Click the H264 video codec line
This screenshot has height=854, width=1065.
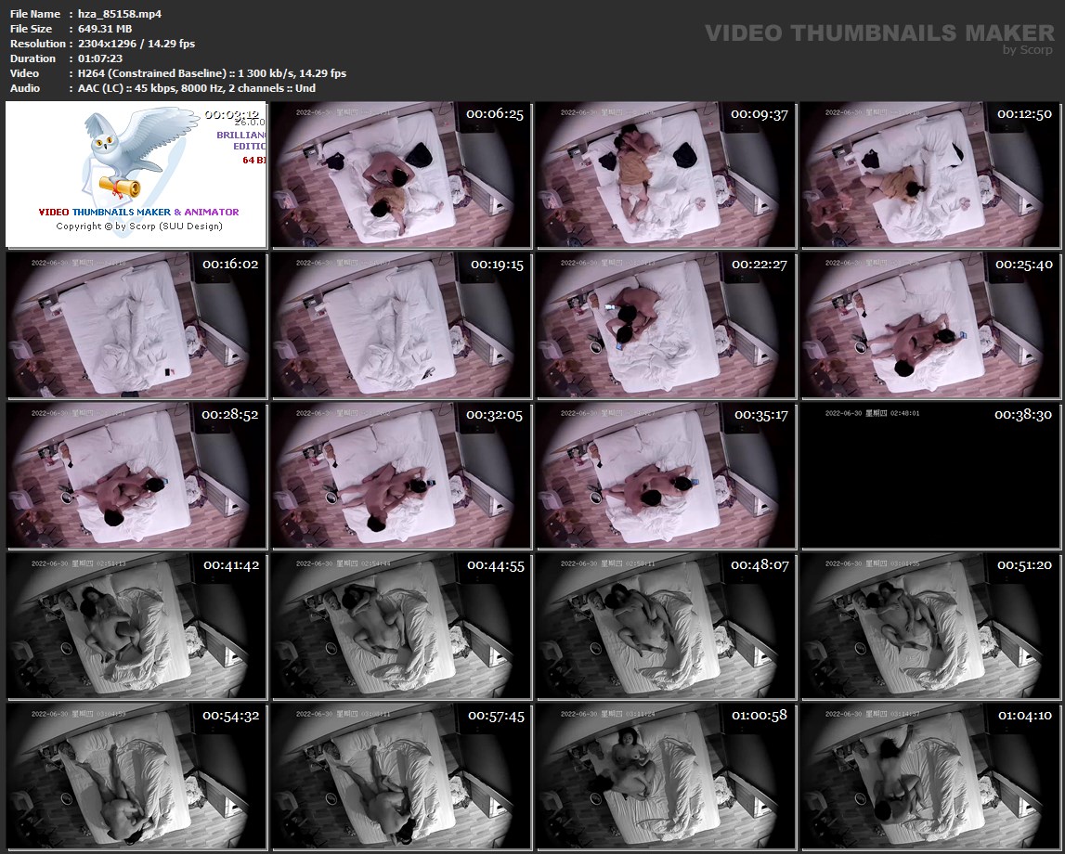(x=212, y=73)
